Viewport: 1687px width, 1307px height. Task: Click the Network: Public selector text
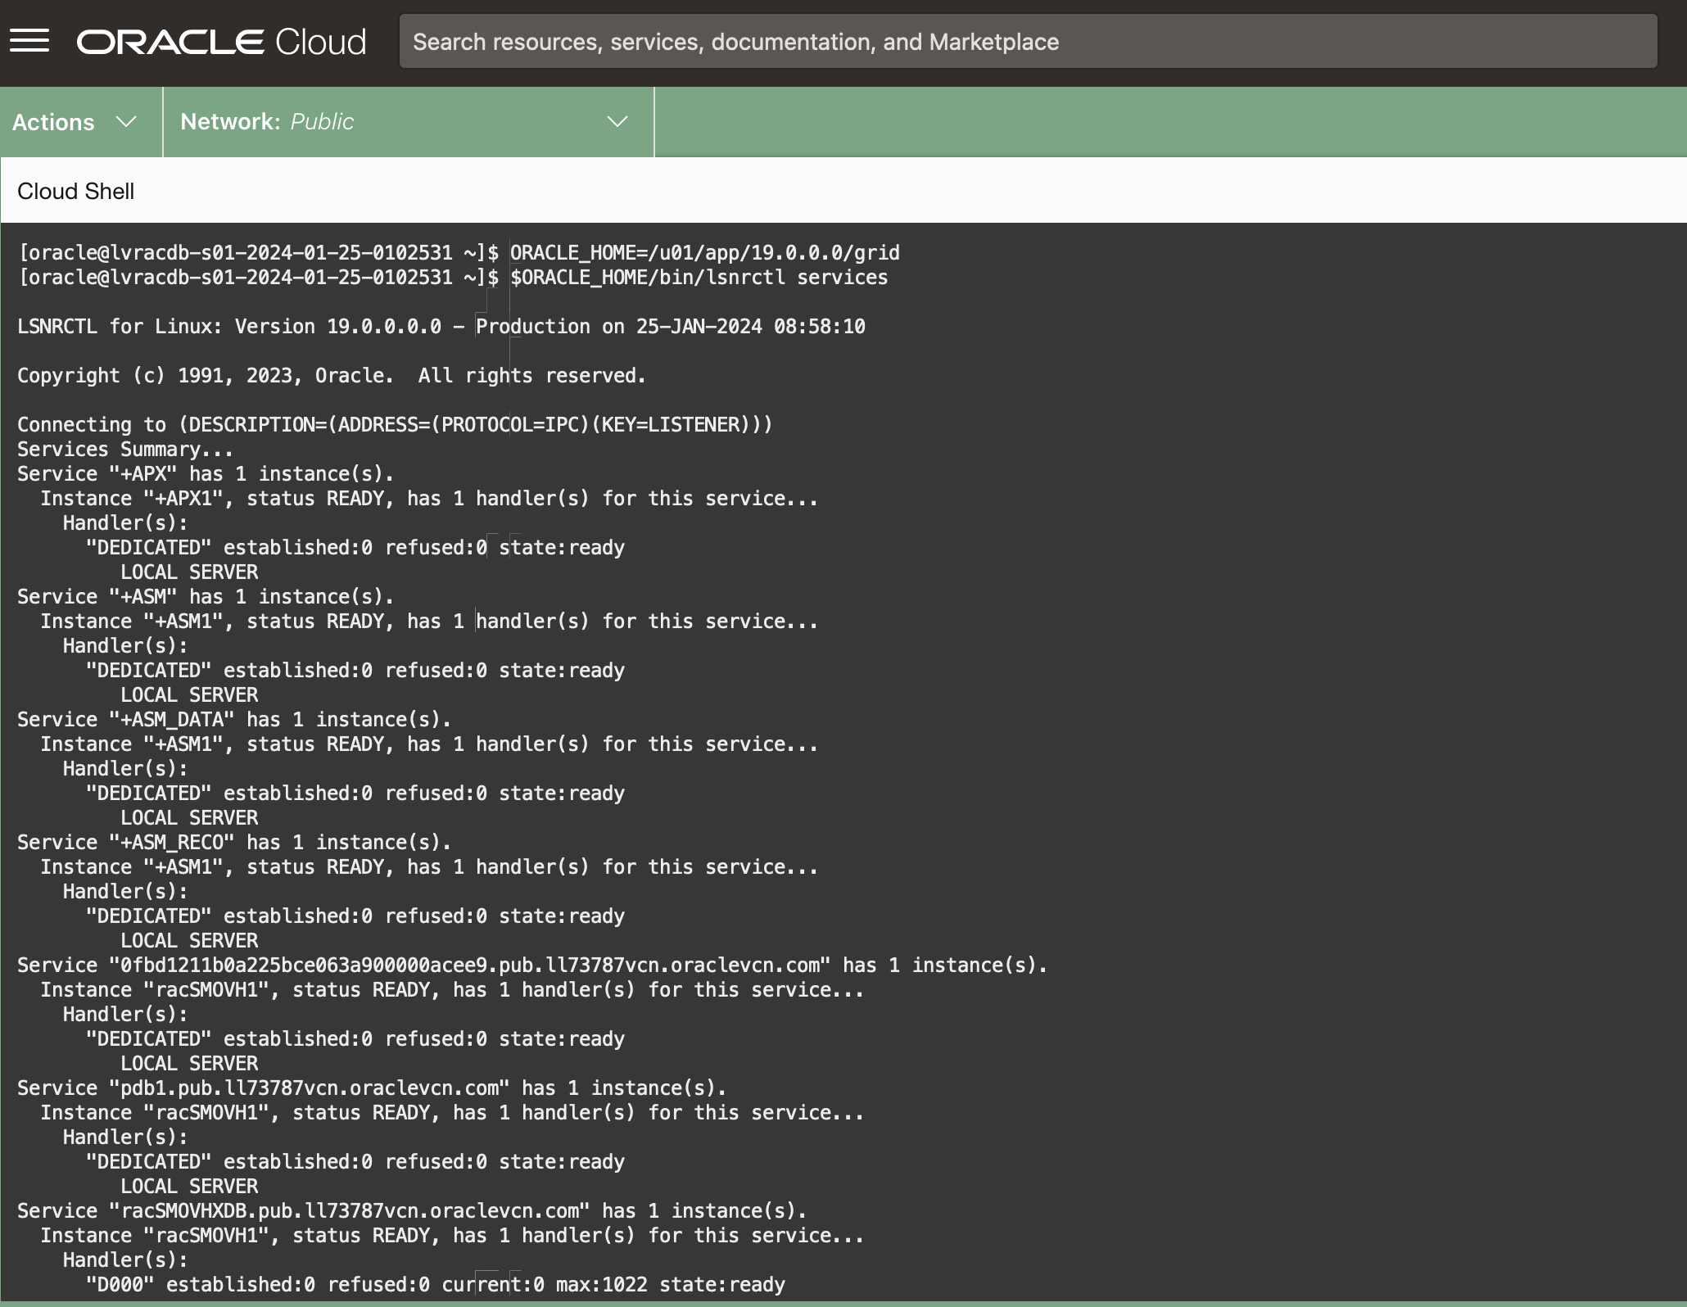point(267,122)
